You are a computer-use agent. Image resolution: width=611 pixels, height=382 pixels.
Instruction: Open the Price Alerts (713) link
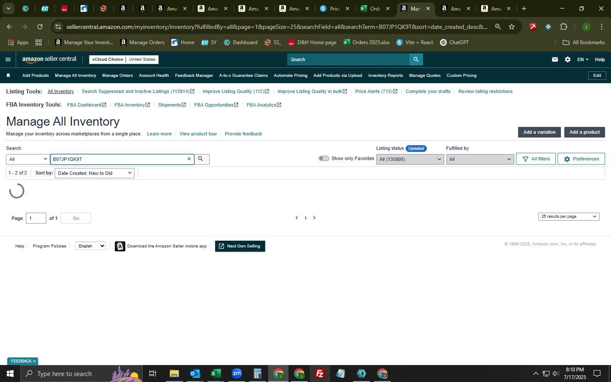[376, 91]
